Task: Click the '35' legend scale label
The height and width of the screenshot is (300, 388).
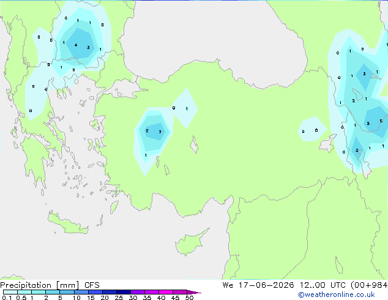Action: tap(147, 298)
